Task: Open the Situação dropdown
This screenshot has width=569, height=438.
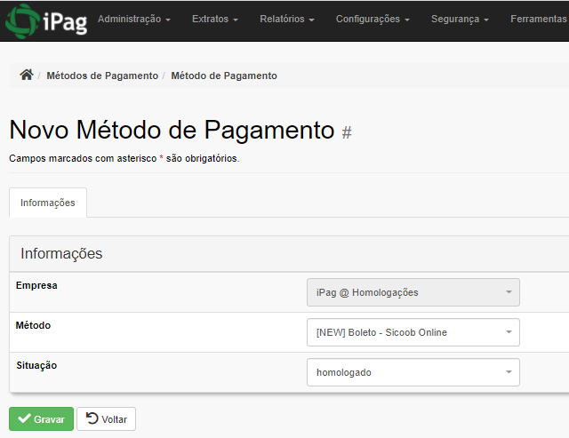Action: click(x=413, y=372)
